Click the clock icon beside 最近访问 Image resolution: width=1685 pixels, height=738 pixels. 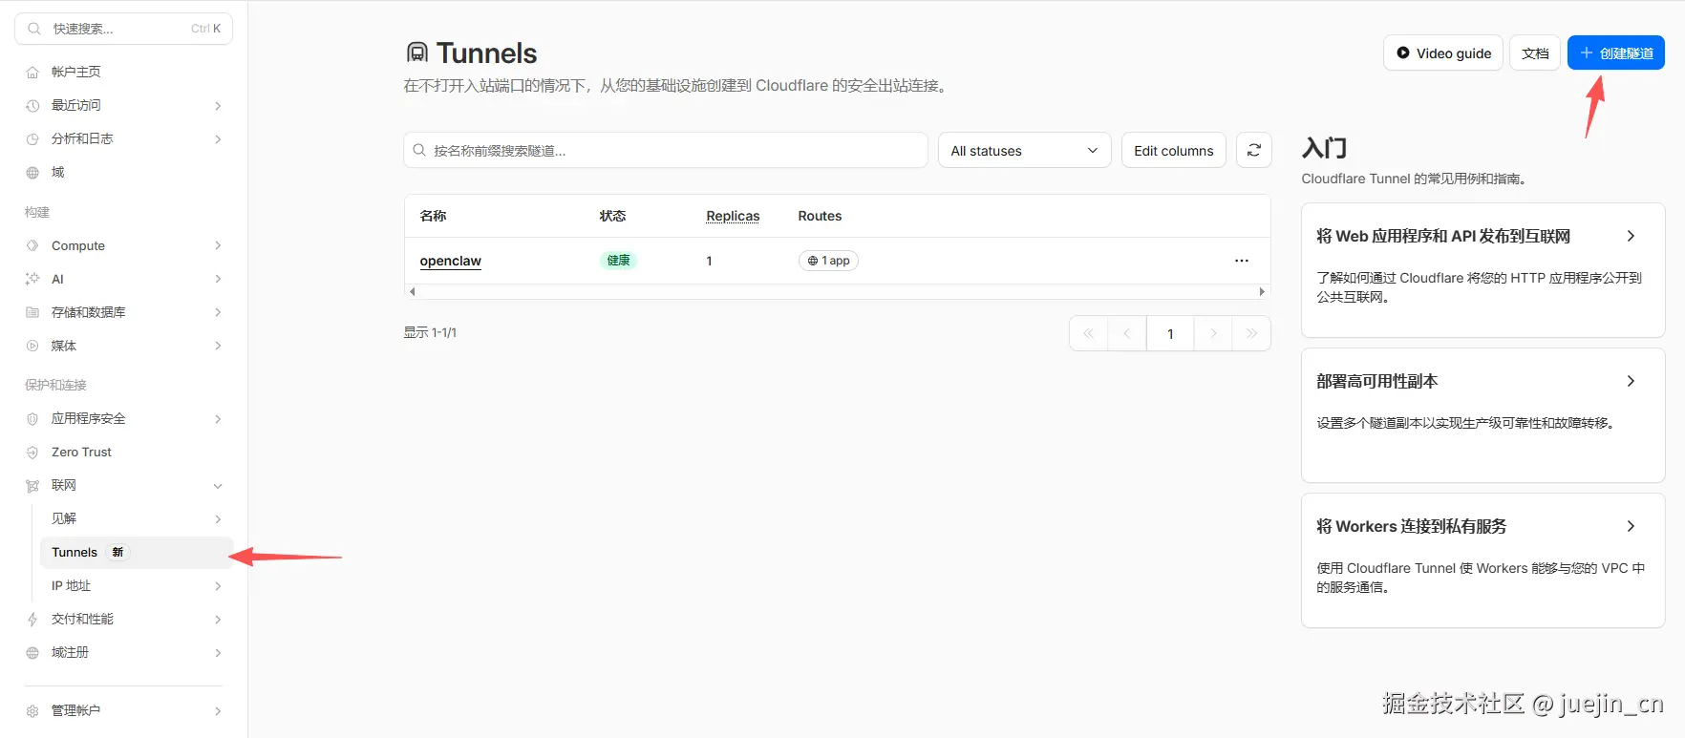tap(32, 106)
